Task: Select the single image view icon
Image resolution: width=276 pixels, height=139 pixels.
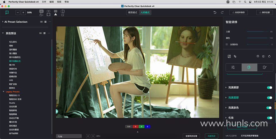Action: [x=41, y=11]
